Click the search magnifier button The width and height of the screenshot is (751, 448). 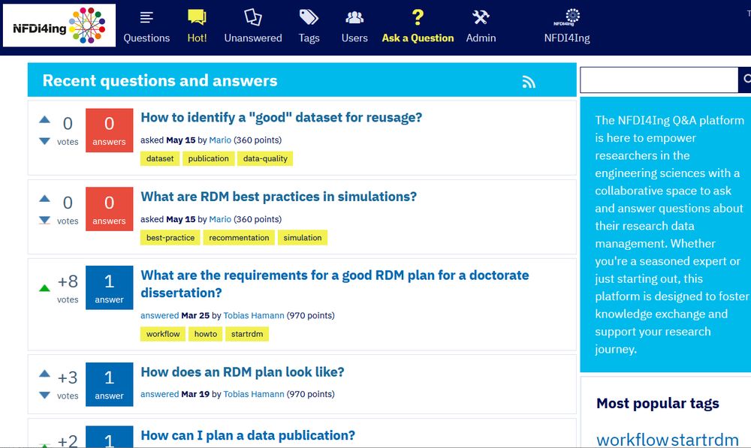coord(745,80)
